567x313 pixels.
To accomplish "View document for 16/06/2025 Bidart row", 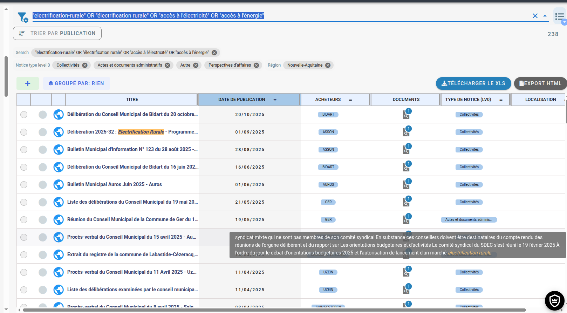I will click(407, 166).
